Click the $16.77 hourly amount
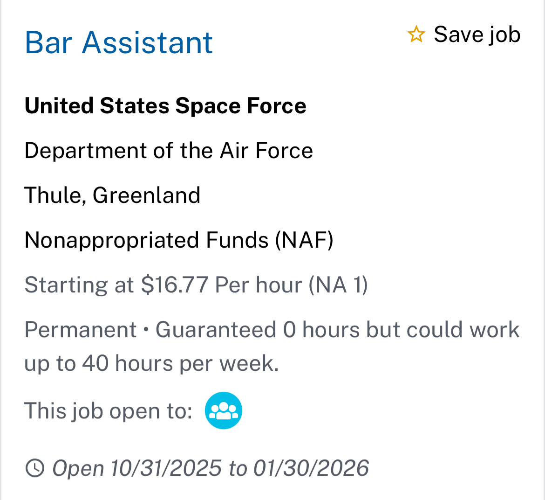Viewport: 545px width, 500px height. 175,285
